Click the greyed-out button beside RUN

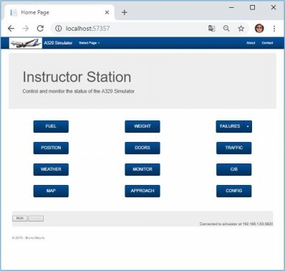click(x=36, y=219)
